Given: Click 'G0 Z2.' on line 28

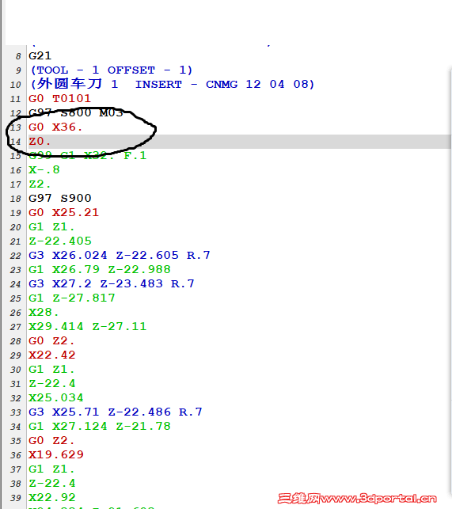Looking at the screenshot, I should (51, 340).
